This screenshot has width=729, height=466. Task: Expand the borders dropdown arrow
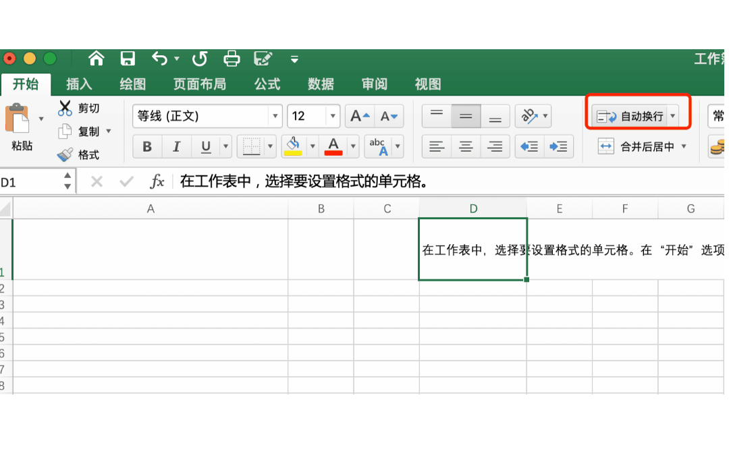click(x=270, y=147)
